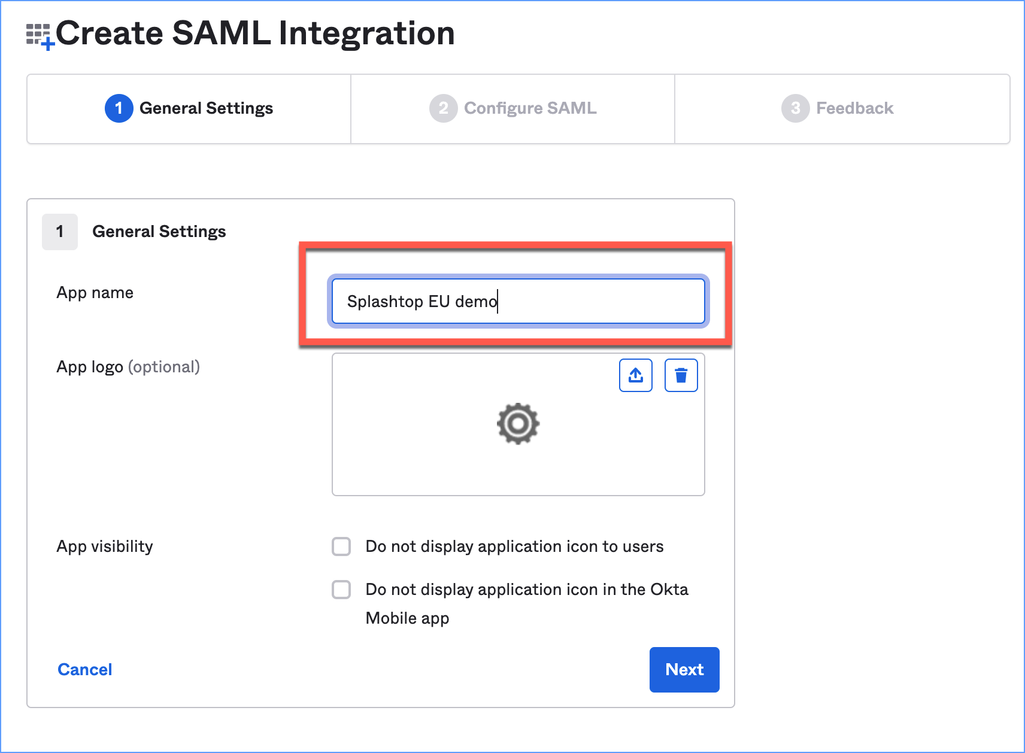This screenshot has width=1025, height=753.
Task: Click the gear placeholder app logo
Action: (518, 424)
